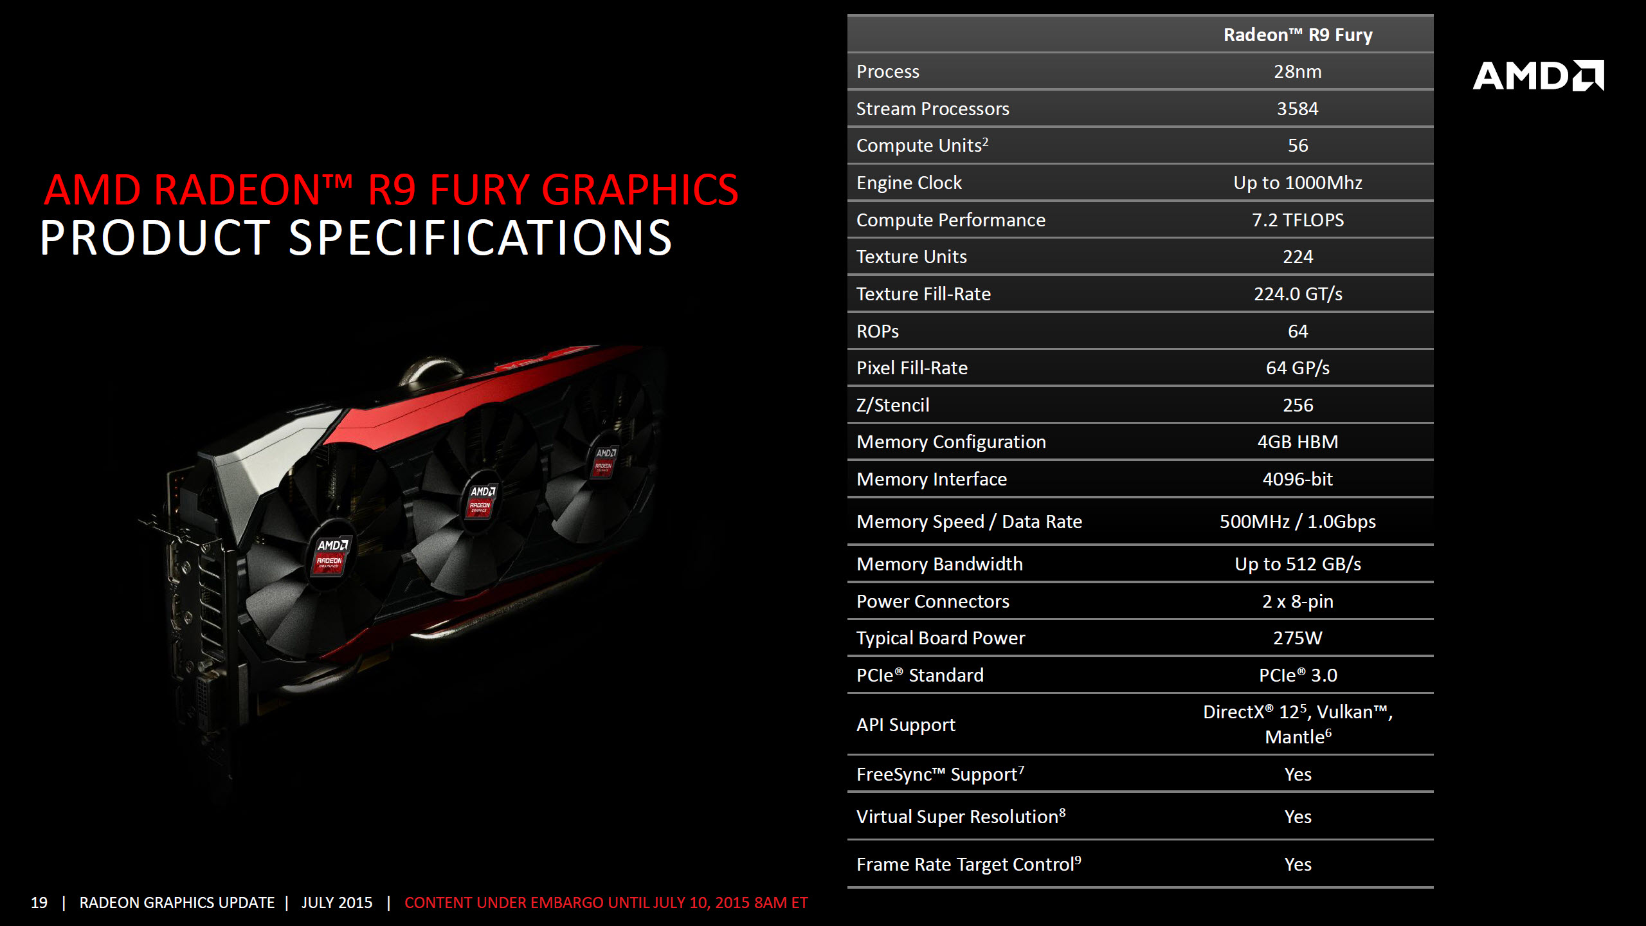Click the RADEON GRAPHICS UPDATE footer label

pos(176,903)
